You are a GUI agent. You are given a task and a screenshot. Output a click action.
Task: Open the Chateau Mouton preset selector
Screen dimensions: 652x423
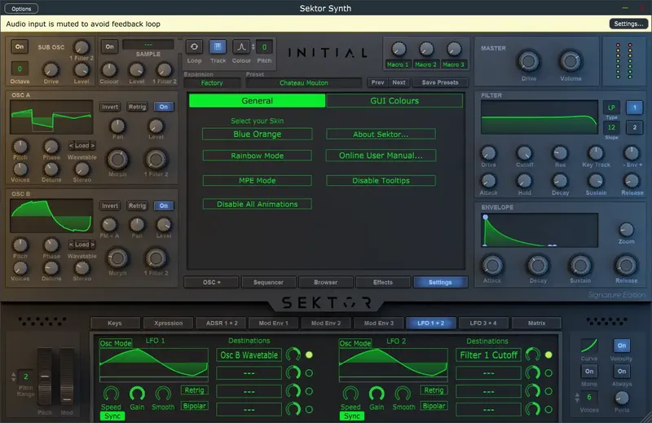(303, 83)
